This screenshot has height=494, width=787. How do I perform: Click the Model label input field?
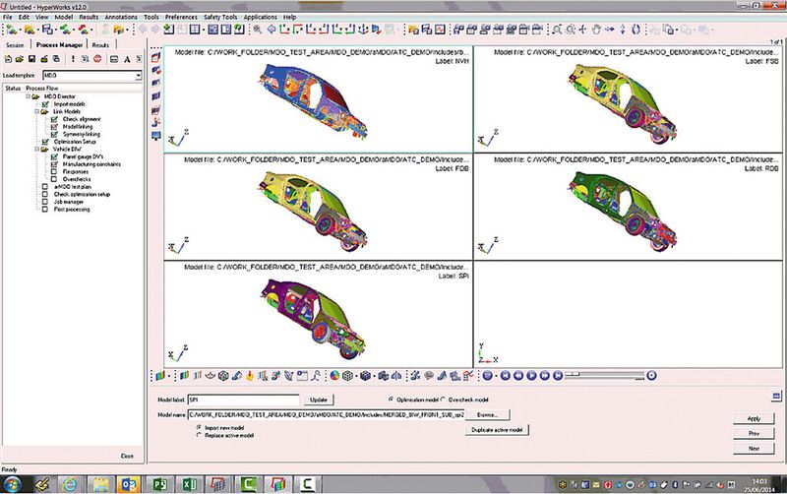tap(243, 400)
